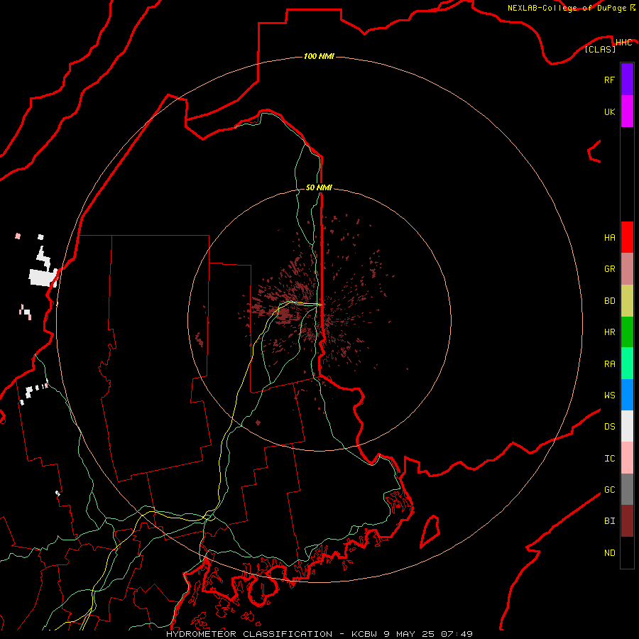The width and height of the screenshot is (639, 639).
Task: Click the RF legend label
Action: click(x=609, y=80)
